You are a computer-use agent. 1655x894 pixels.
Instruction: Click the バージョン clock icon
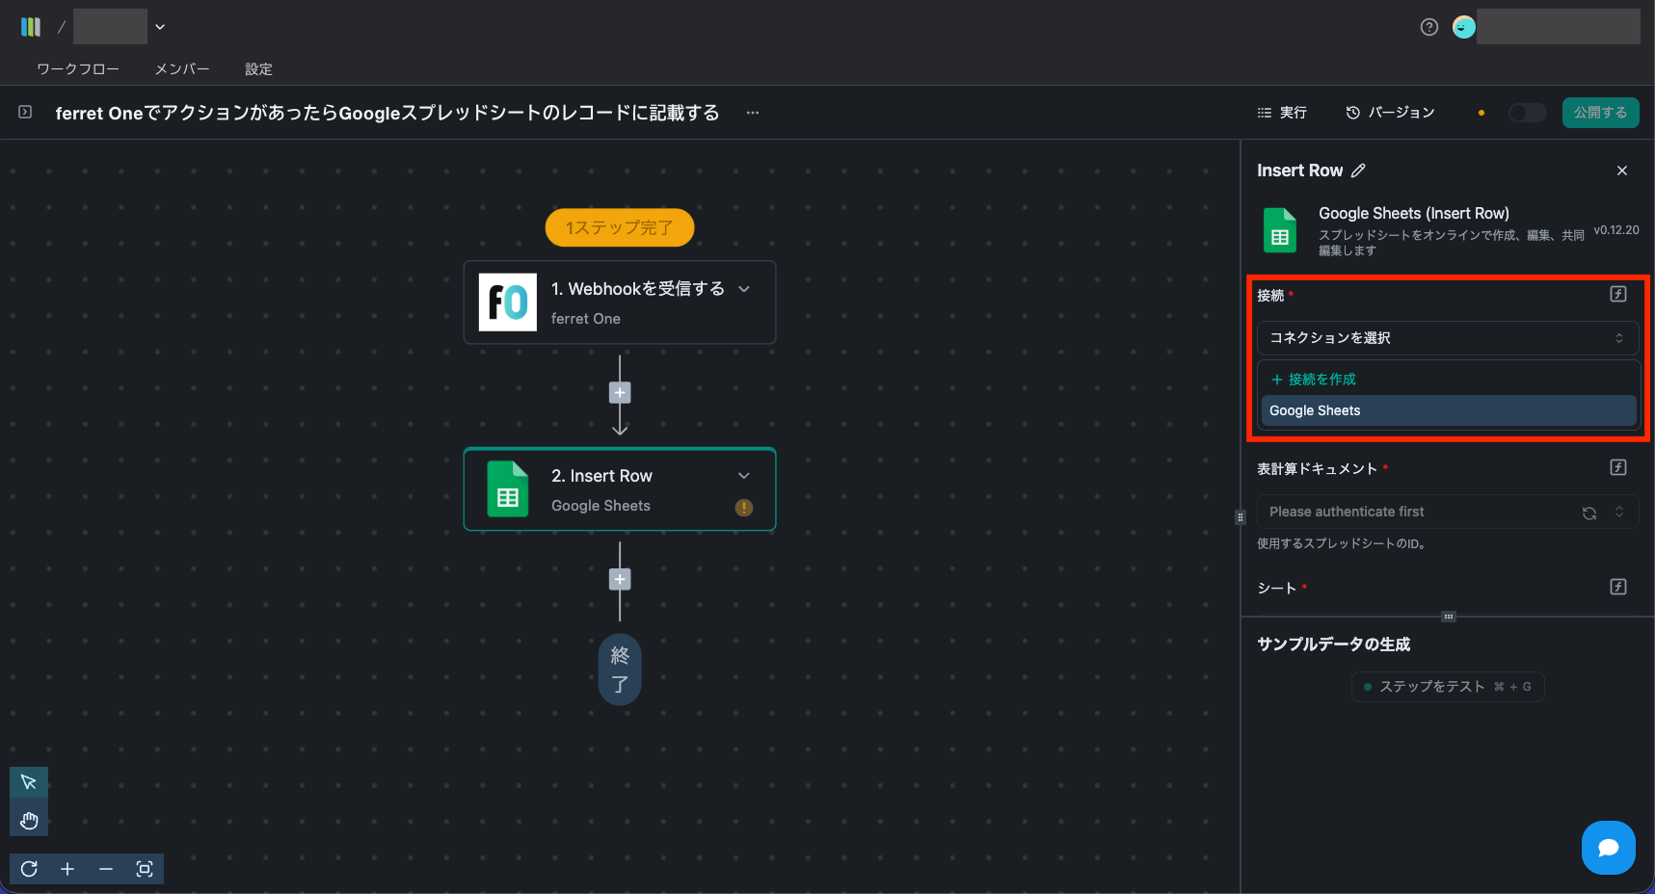pos(1353,113)
